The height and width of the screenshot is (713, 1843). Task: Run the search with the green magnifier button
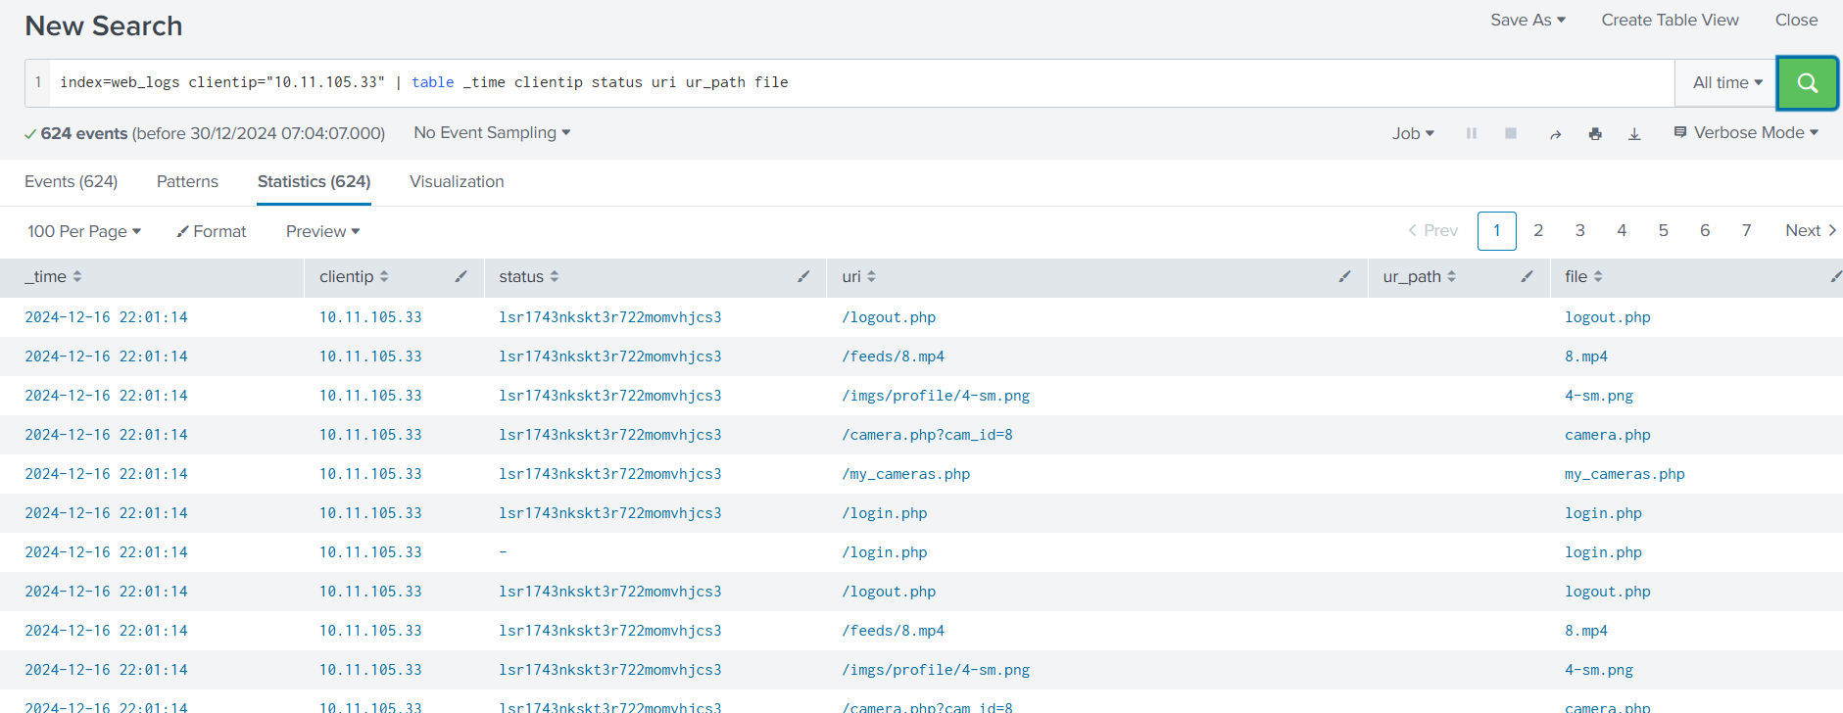1807,83
